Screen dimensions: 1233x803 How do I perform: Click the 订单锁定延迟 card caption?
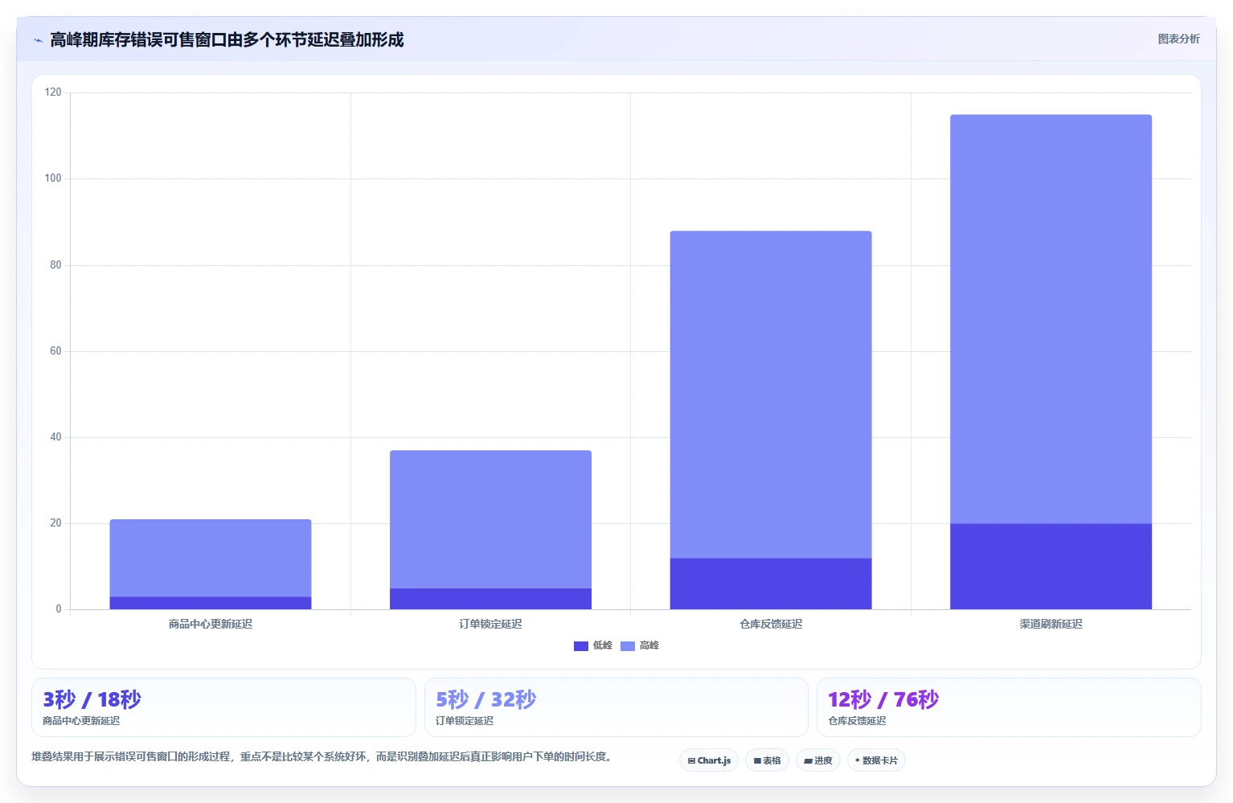pyautogui.click(x=465, y=721)
